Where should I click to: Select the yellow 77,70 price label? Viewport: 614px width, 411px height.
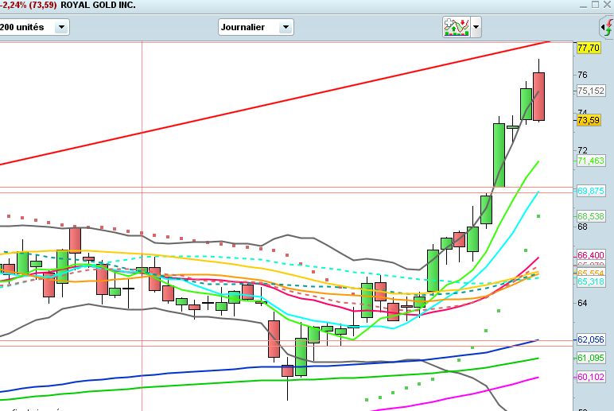pos(589,48)
